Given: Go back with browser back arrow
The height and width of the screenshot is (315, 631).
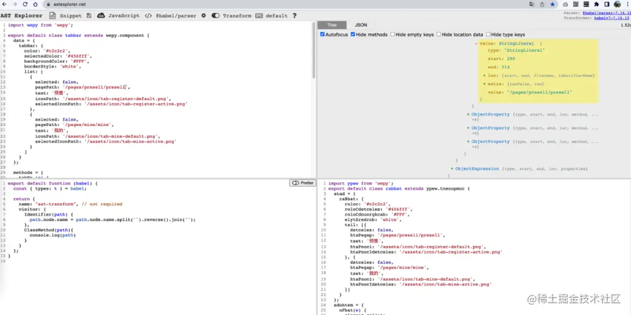Looking at the screenshot, I should pyautogui.click(x=5, y=4).
